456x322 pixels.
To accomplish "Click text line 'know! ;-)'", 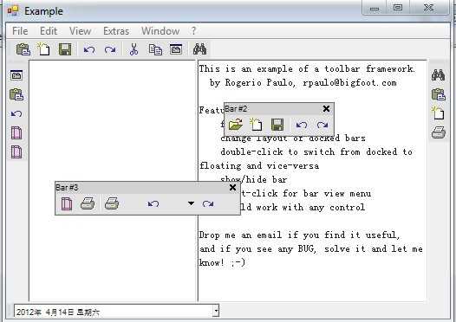I will coord(222,262).
